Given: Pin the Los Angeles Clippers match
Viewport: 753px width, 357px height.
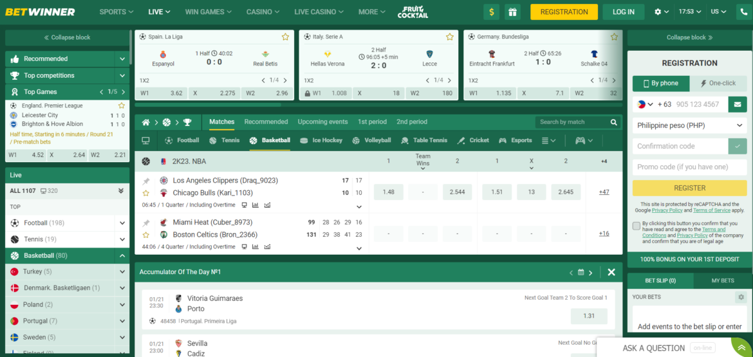Looking at the screenshot, I should [146, 181].
